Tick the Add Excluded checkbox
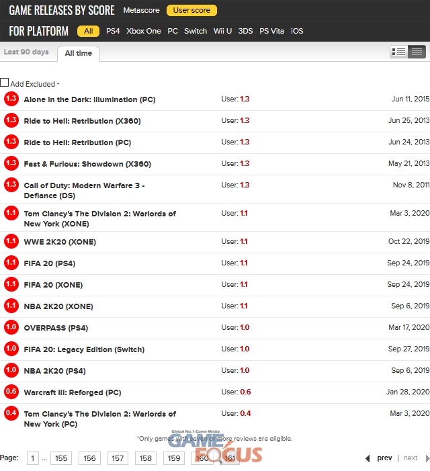The height and width of the screenshot is (471, 430). (4, 82)
